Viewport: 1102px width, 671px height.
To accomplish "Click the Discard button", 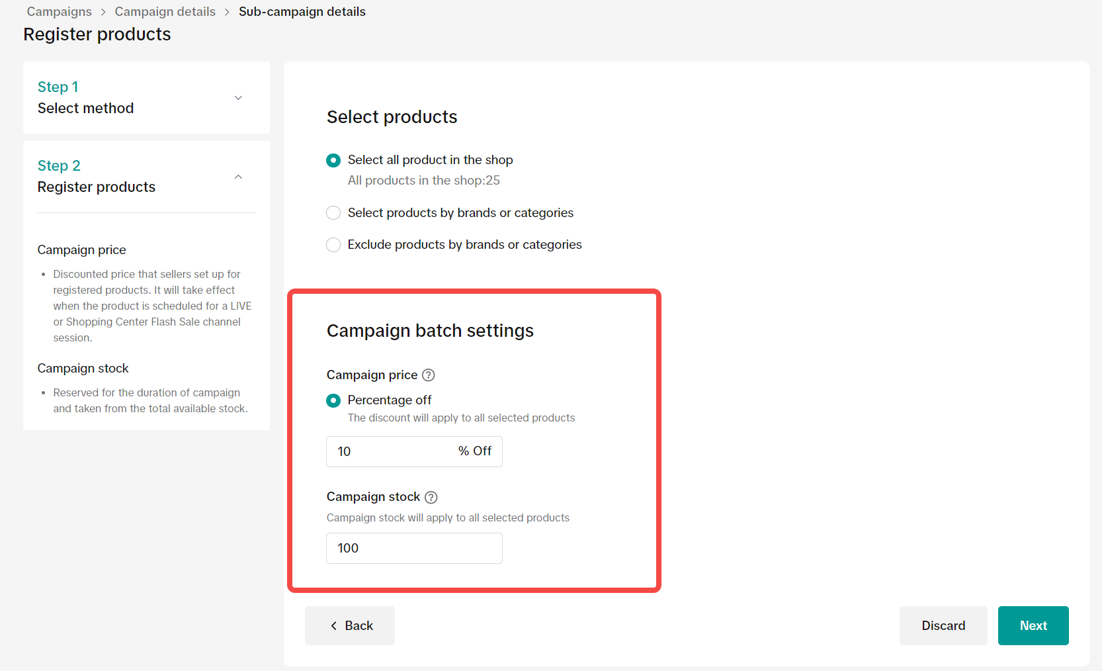I will click(943, 625).
